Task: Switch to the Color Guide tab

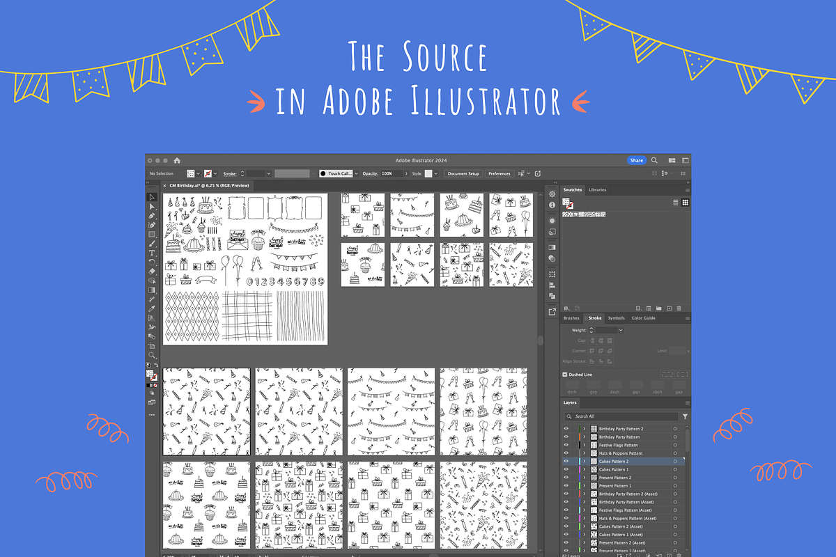Action: point(644,318)
